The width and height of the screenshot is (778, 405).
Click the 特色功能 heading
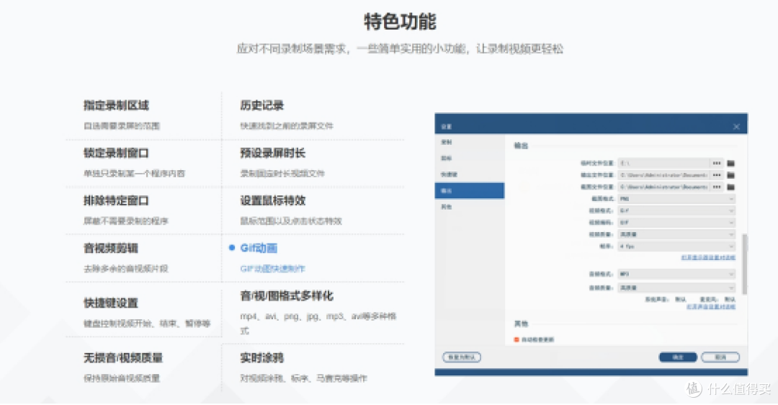[400, 22]
